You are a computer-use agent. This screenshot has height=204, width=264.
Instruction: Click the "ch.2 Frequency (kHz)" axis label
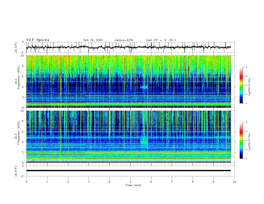[18, 132]
